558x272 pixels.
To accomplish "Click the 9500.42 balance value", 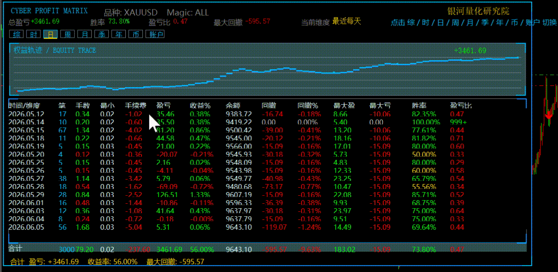I will pyautogui.click(x=239, y=130).
